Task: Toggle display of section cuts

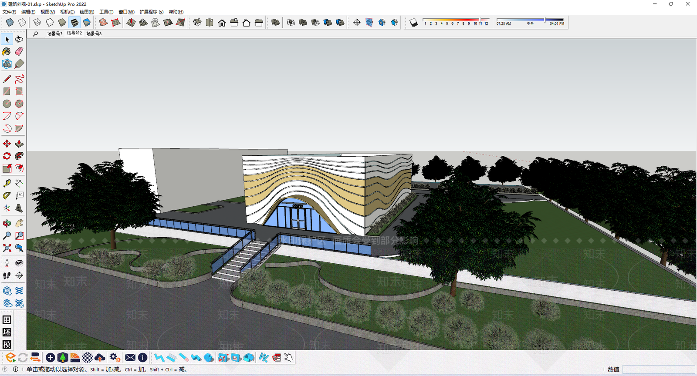Action: (382, 23)
